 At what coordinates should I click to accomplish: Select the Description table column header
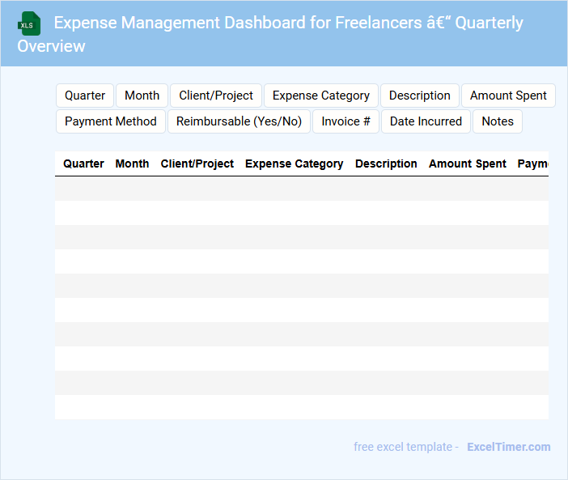click(386, 164)
